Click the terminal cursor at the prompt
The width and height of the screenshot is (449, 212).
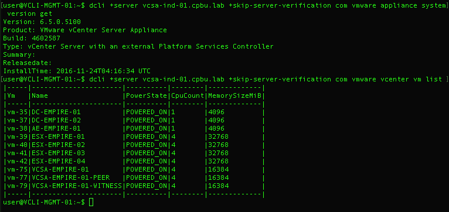click(x=91, y=202)
